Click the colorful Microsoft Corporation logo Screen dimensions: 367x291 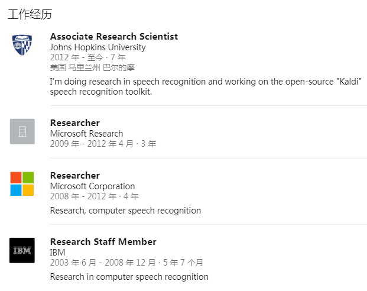tap(22, 184)
